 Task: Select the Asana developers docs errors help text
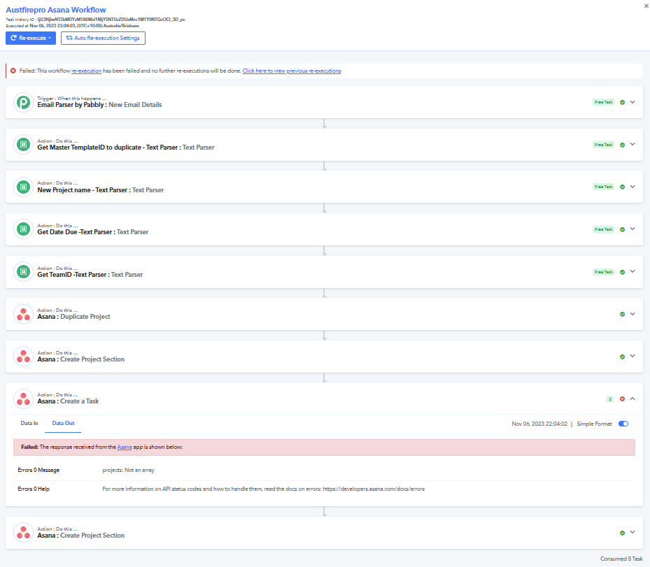tap(264, 489)
